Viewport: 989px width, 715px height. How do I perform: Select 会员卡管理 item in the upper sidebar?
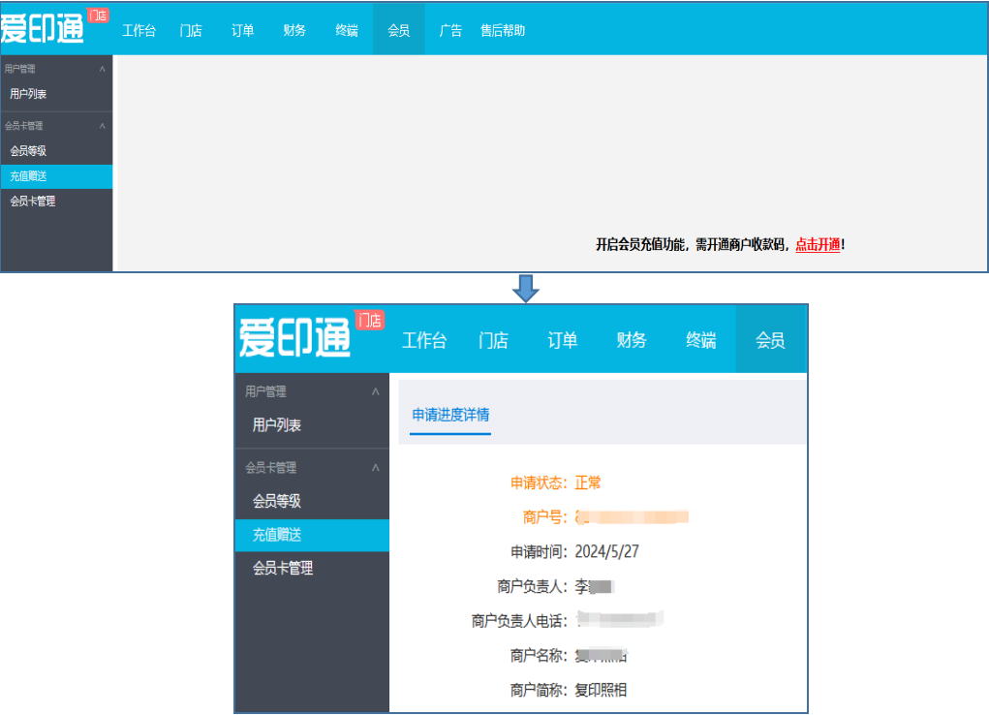coord(33,202)
